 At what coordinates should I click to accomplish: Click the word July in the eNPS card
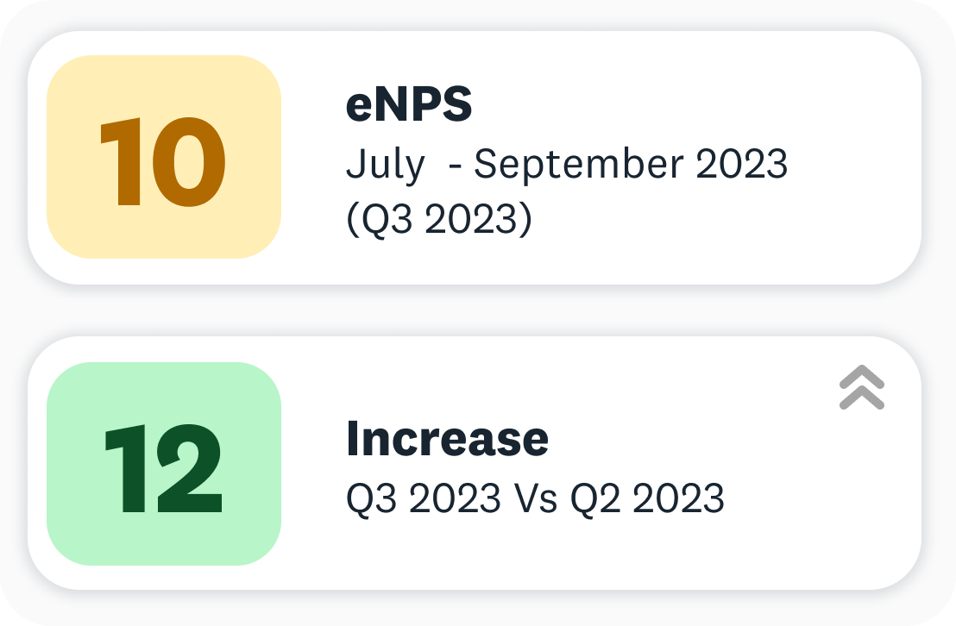click(x=386, y=166)
